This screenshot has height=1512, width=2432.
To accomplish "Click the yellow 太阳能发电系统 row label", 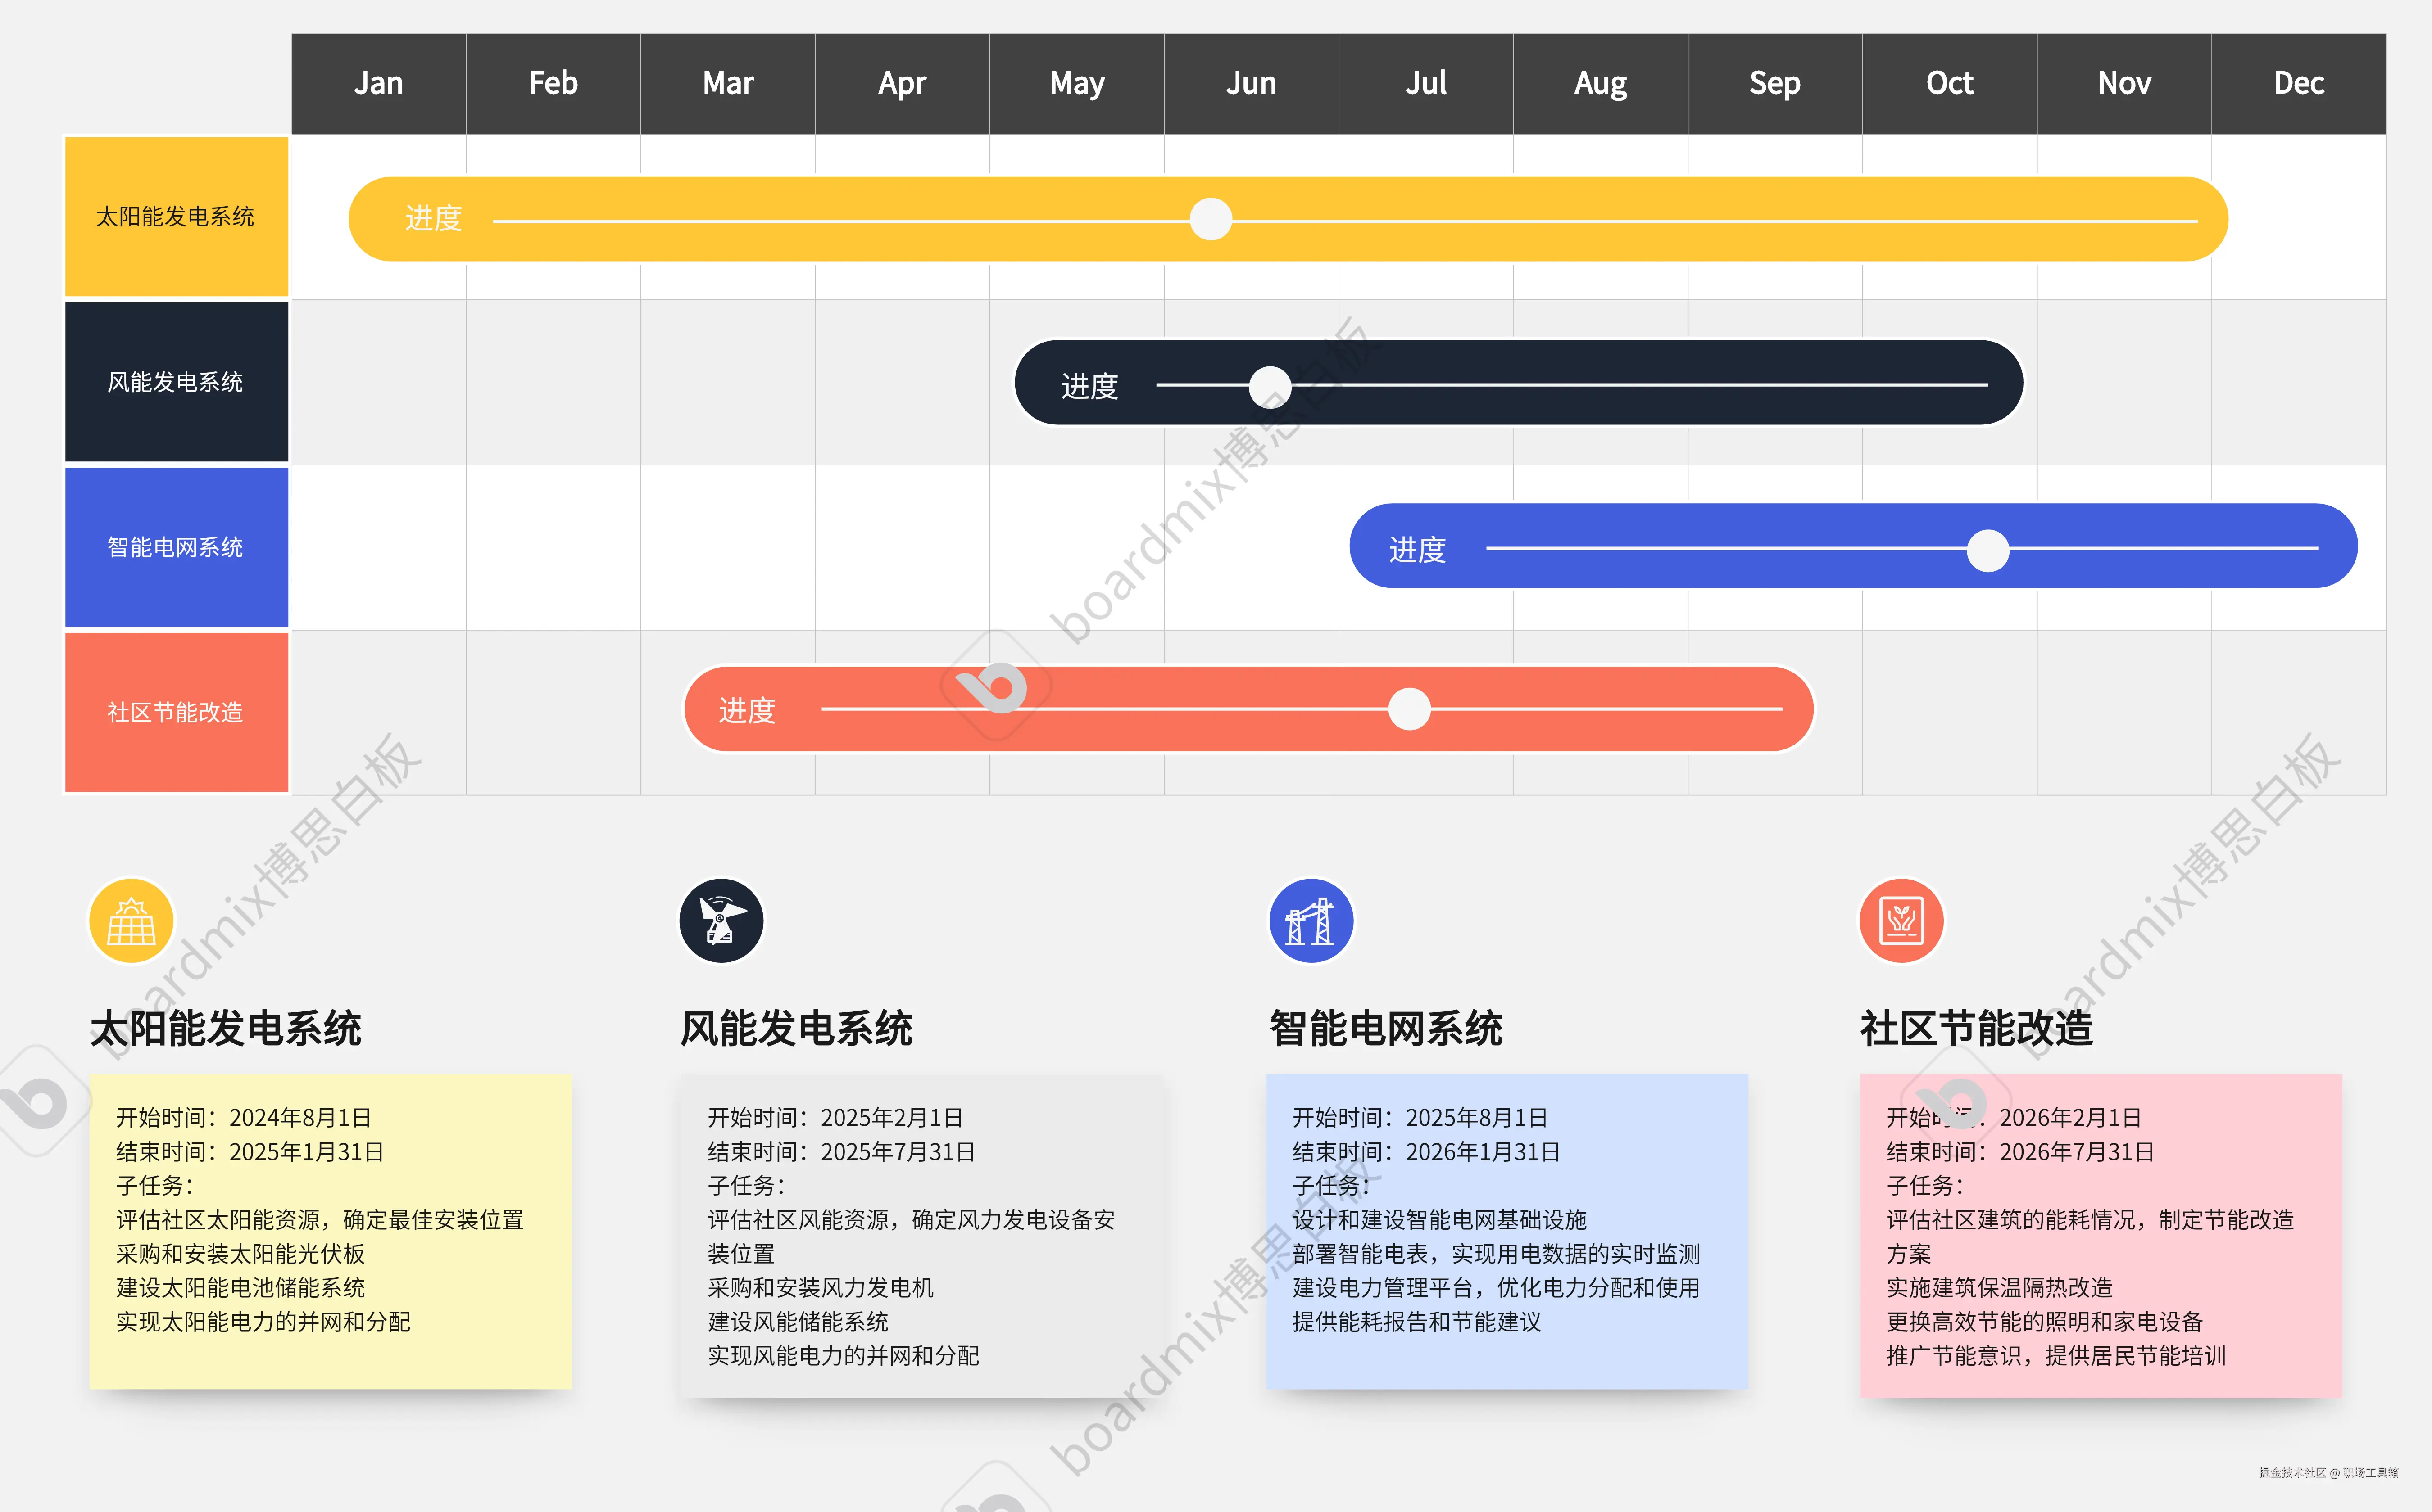I will tap(176, 217).
